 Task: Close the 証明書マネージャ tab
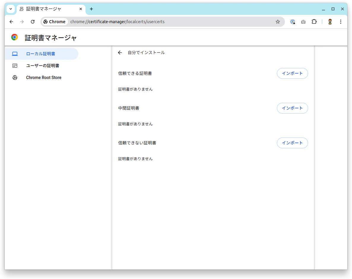click(81, 9)
